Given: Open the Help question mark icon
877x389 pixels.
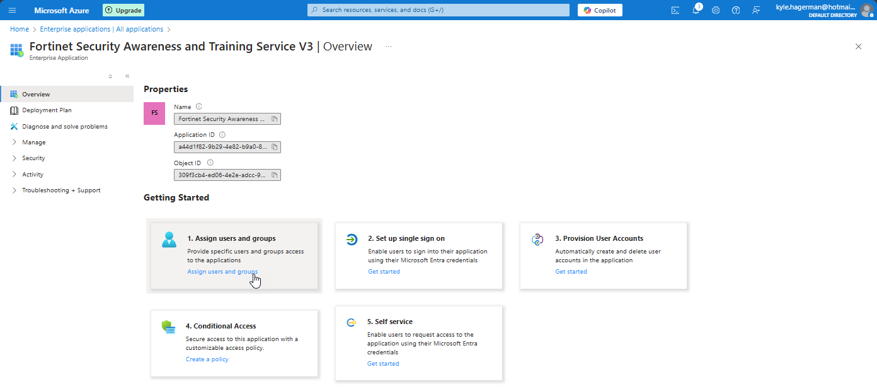Looking at the screenshot, I should 736,10.
